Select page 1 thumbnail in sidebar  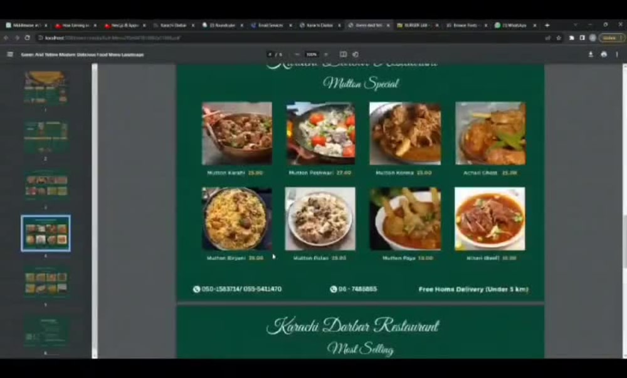46,88
